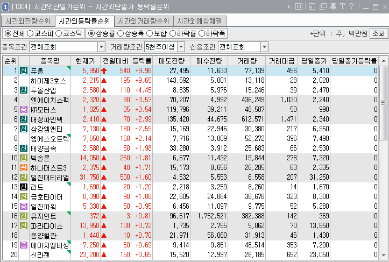
Task: Sort by 거래대금 column header
Action: point(281,61)
